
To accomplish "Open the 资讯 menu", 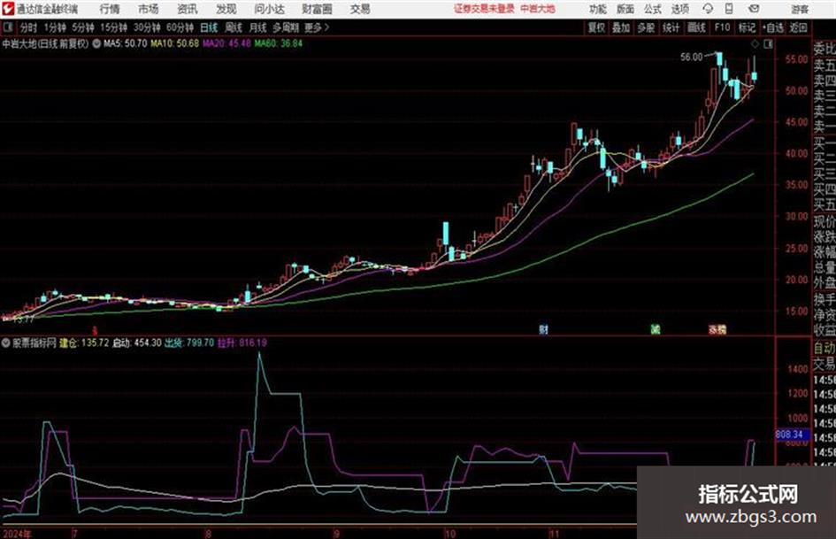I will click(188, 9).
